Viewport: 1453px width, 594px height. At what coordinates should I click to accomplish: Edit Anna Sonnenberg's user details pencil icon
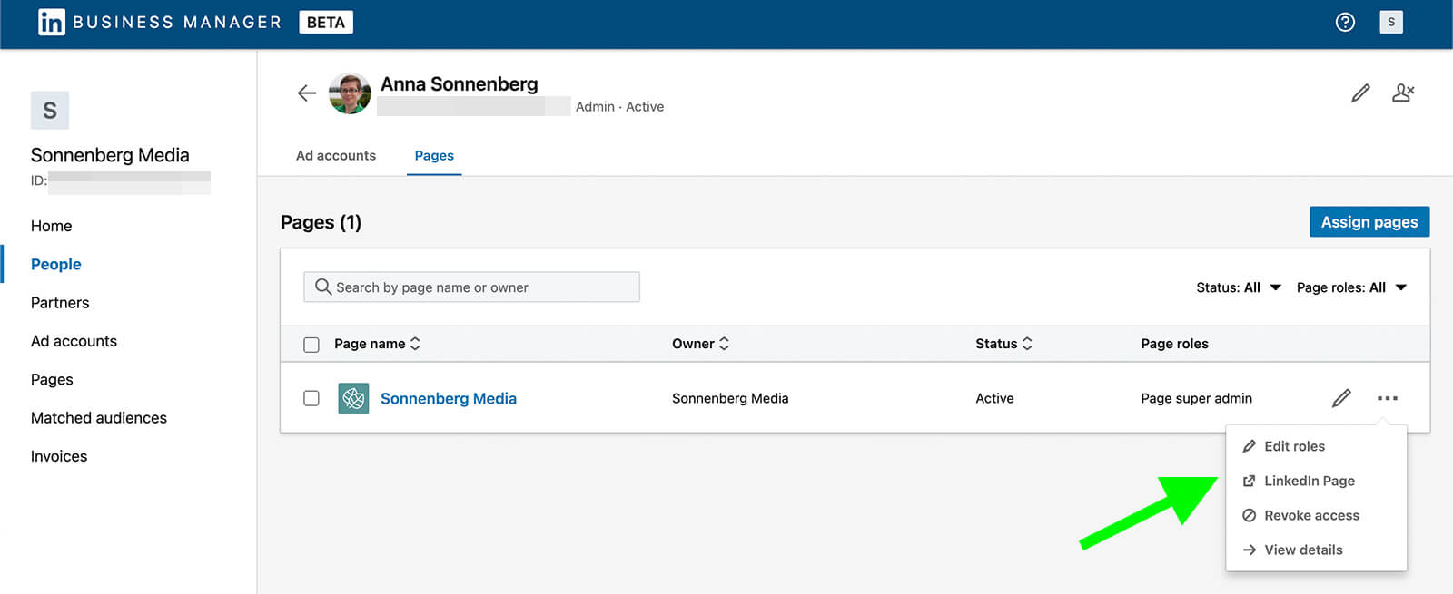[1360, 93]
